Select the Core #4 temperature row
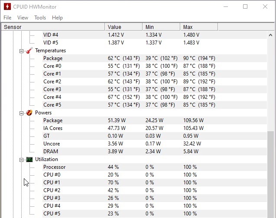 (52, 97)
